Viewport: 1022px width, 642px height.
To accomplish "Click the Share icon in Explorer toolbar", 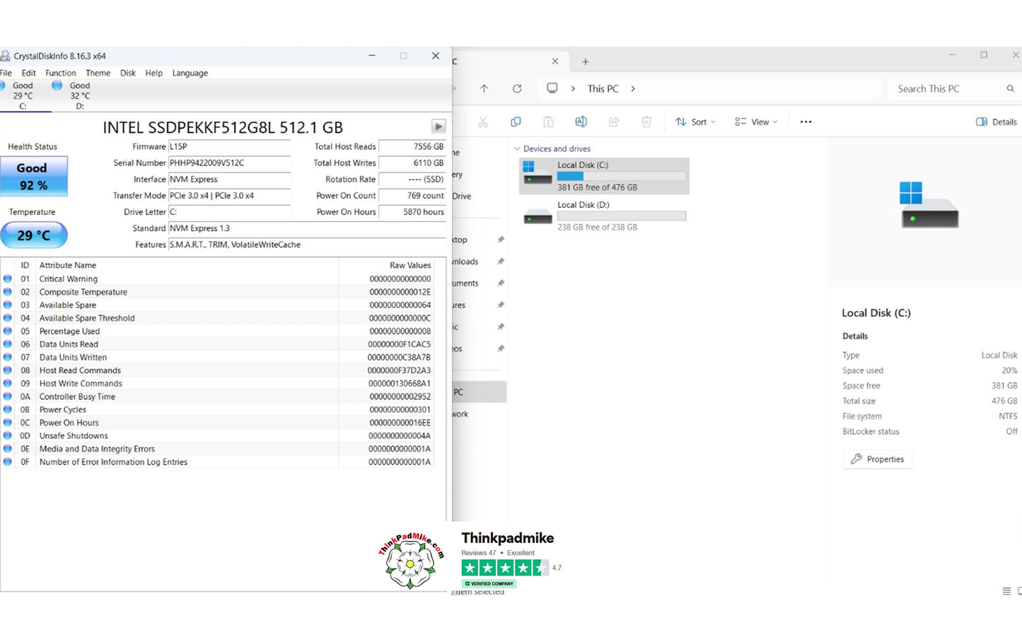I will pyautogui.click(x=614, y=122).
